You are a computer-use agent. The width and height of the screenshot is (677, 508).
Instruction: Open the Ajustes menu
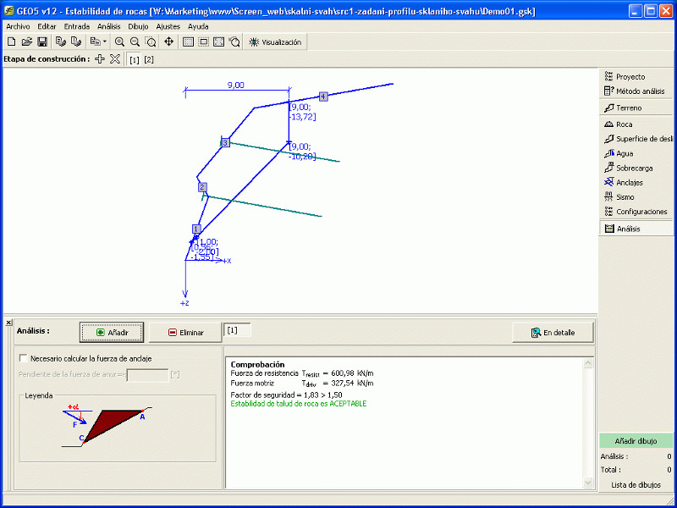pyautogui.click(x=168, y=26)
